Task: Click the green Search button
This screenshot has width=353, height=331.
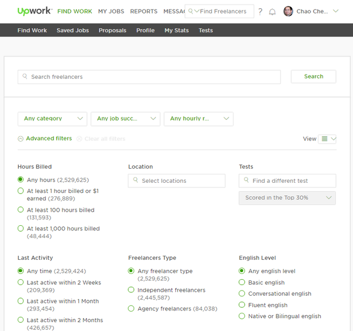Action: pos(314,76)
